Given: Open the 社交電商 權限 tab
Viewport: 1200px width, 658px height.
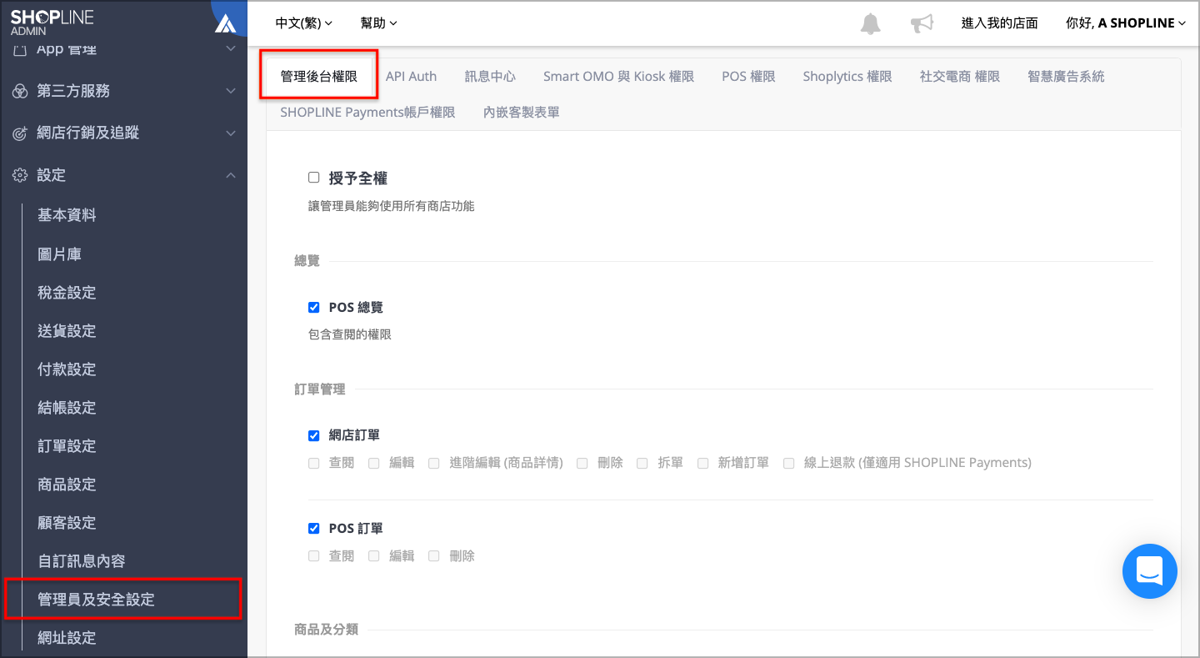Looking at the screenshot, I should pyautogui.click(x=959, y=76).
